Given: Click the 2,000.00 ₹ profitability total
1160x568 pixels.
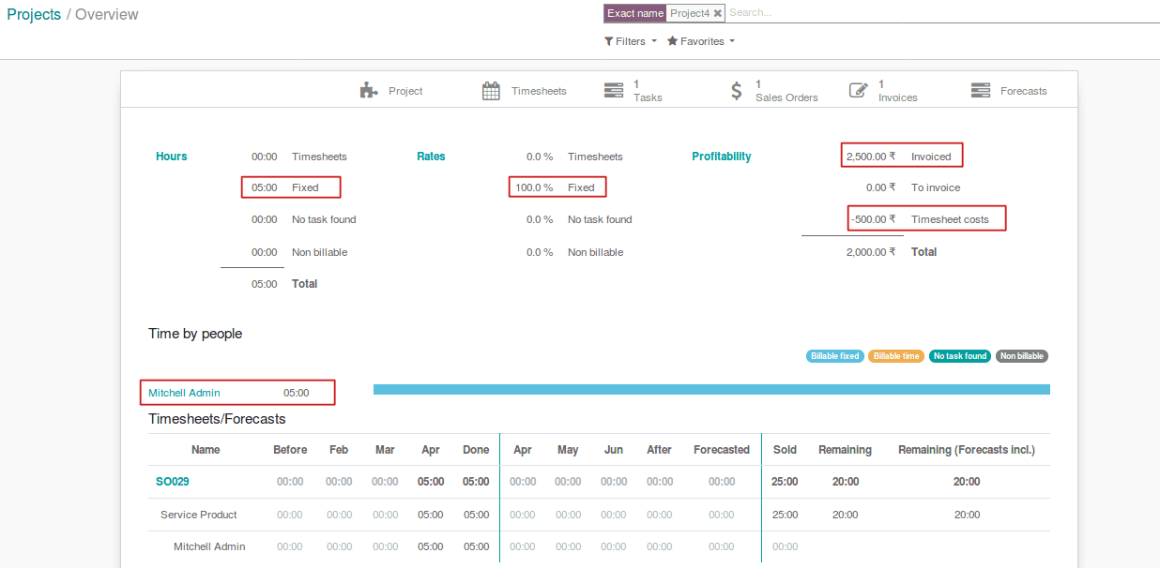Looking at the screenshot, I should click(x=871, y=252).
